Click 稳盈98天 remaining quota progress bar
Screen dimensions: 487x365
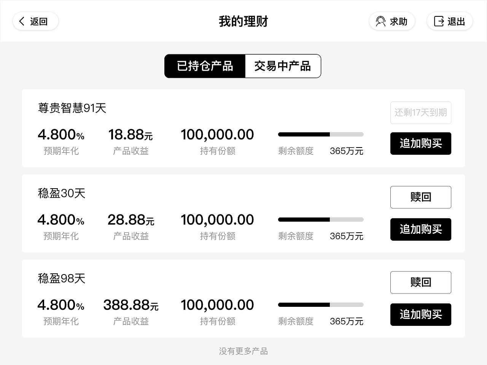[321, 305]
